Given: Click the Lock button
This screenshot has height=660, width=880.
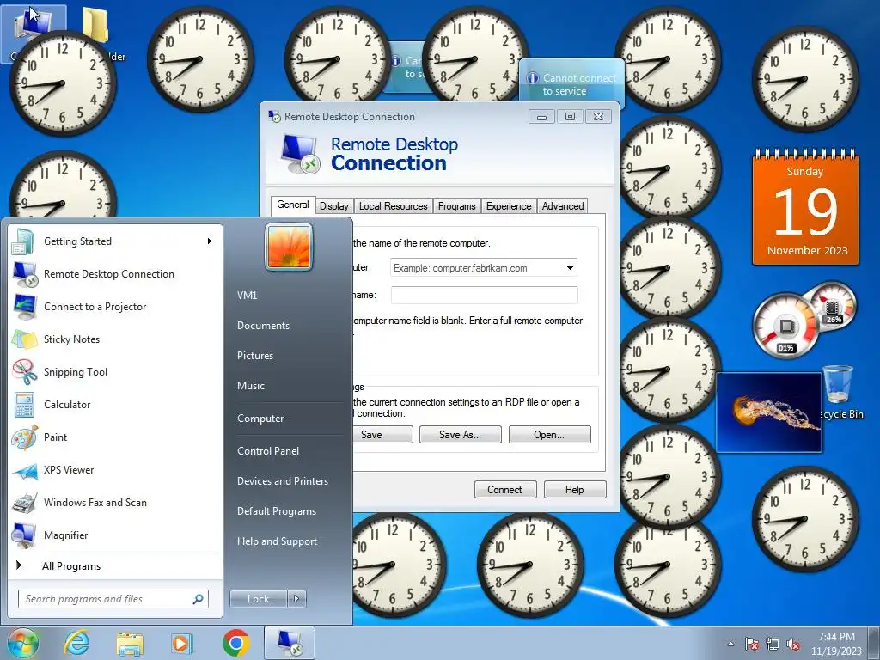Looking at the screenshot, I should 259,599.
